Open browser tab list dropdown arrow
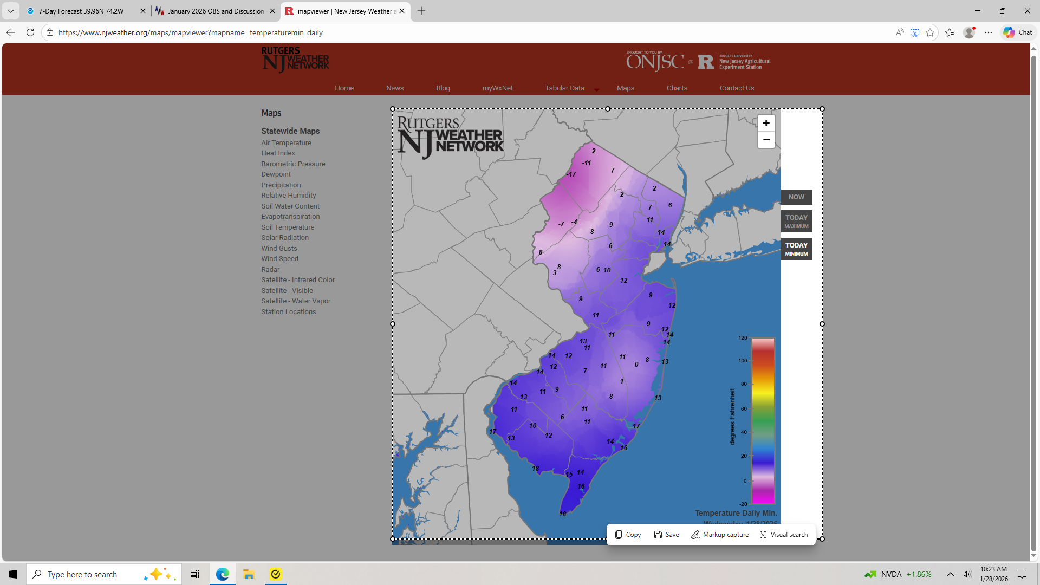 click(x=10, y=11)
